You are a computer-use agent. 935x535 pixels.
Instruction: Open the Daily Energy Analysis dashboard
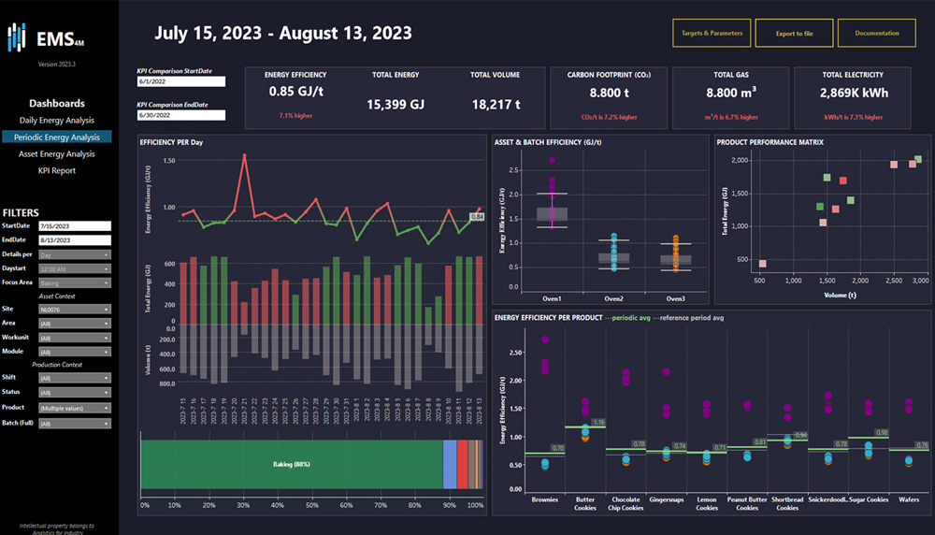pyautogui.click(x=57, y=121)
